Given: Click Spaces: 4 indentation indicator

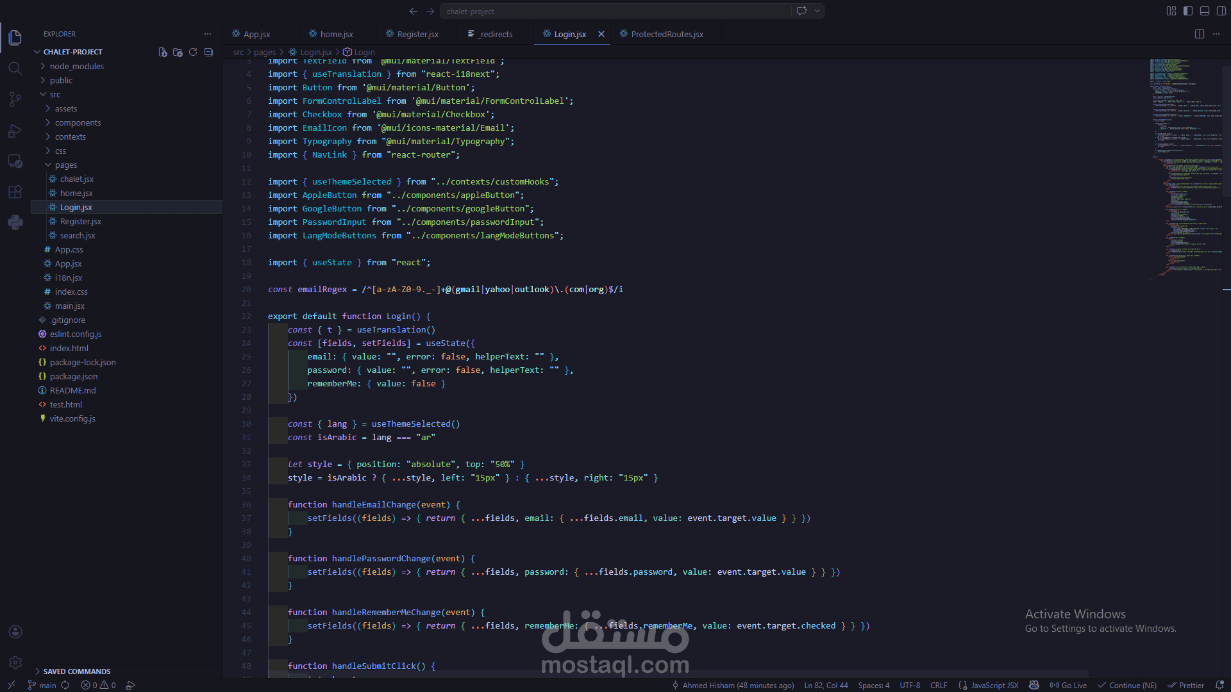Looking at the screenshot, I should [x=874, y=685].
